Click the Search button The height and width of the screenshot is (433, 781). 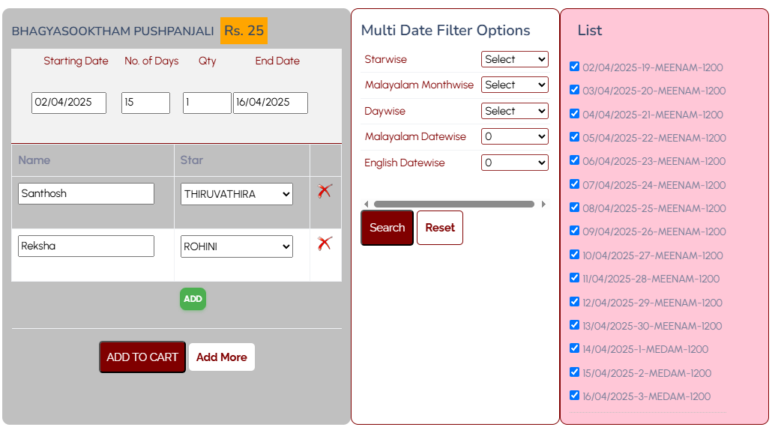387,228
